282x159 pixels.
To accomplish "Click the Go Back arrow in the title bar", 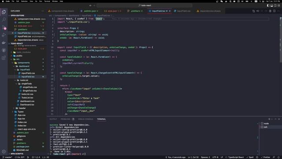I will coord(90,5).
